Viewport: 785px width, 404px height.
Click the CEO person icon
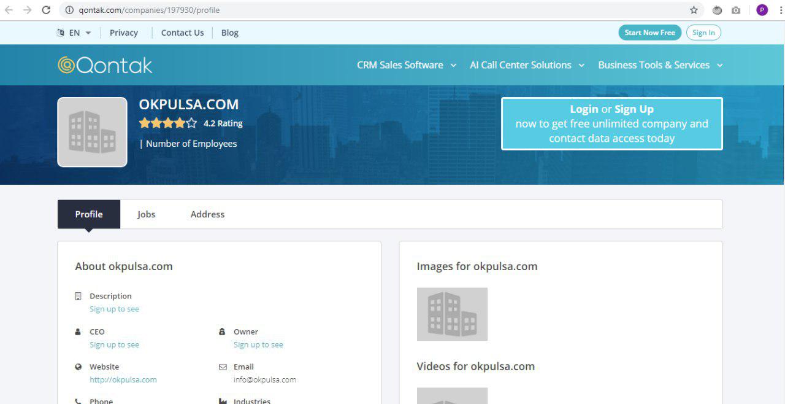(x=78, y=332)
